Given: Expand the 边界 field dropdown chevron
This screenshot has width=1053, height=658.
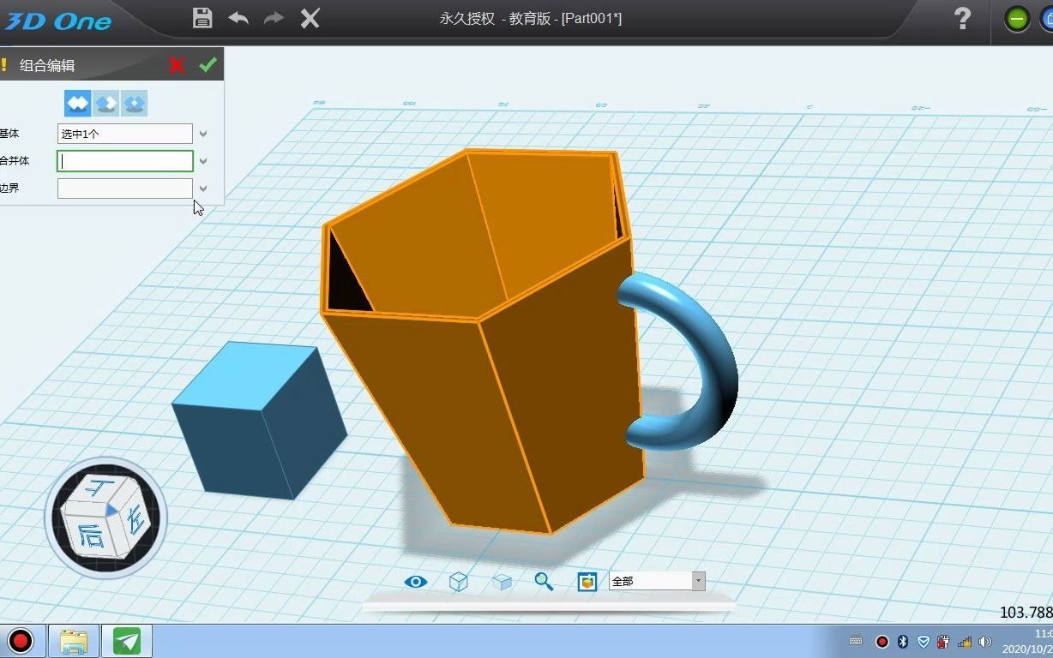Looking at the screenshot, I should pyautogui.click(x=203, y=188).
